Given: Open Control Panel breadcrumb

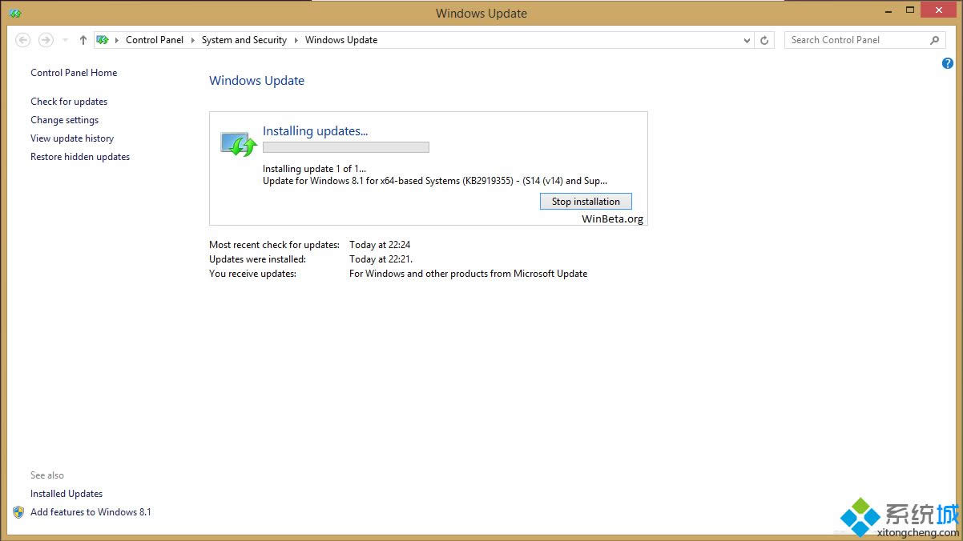Looking at the screenshot, I should [155, 40].
